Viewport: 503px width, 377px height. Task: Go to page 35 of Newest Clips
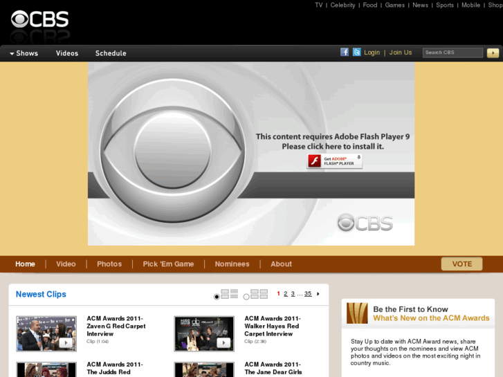pos(308,293)
